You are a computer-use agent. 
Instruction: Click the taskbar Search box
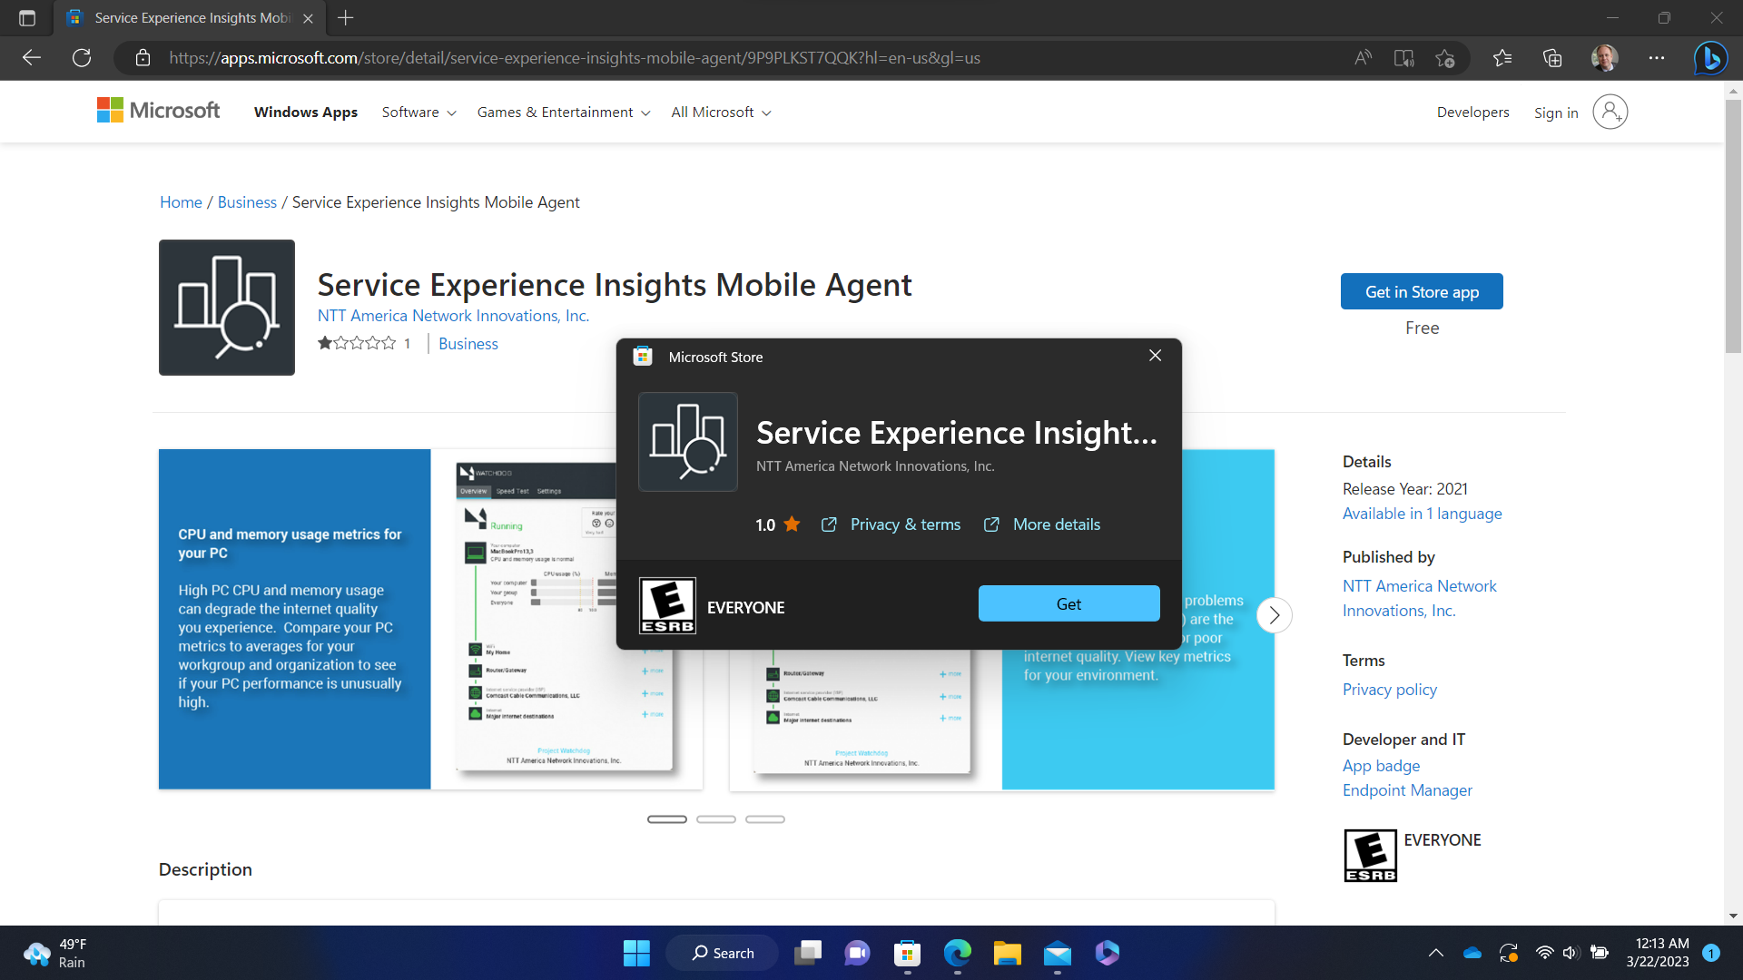723,953
